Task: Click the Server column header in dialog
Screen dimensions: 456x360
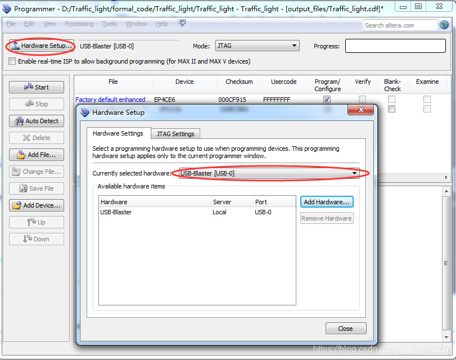Action: tap(232, 202)
